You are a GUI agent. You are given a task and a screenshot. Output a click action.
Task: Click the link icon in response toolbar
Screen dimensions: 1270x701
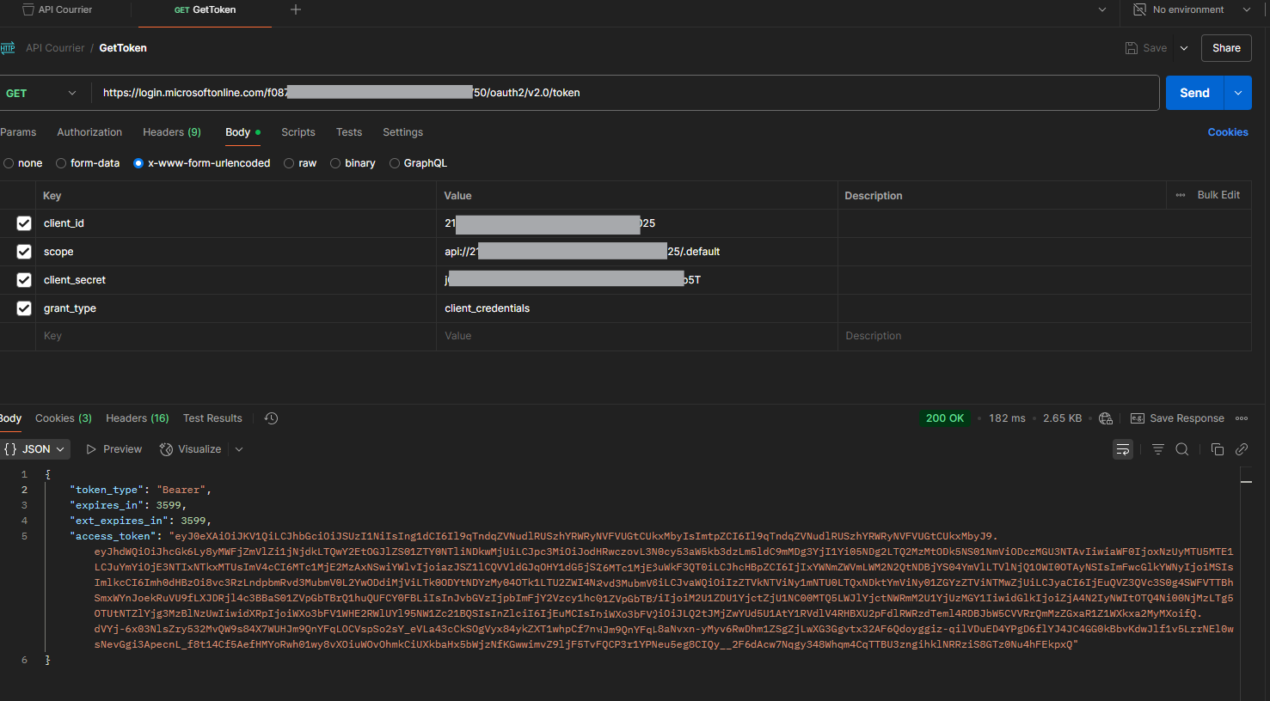point(1242,449)
